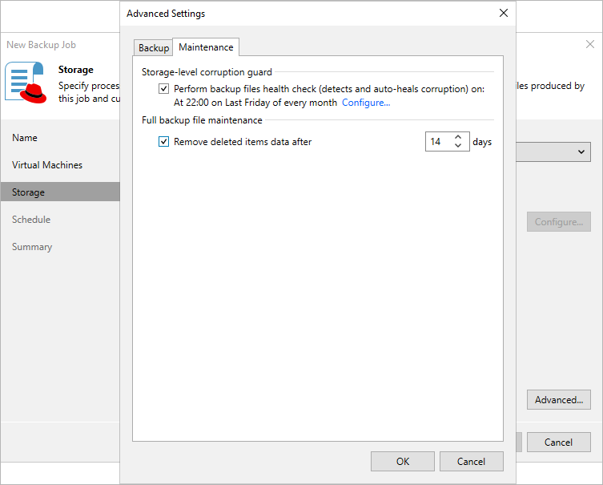Go to the Virtual Machines wizard step
603x485 pixels.
click(x=47, y=165)
